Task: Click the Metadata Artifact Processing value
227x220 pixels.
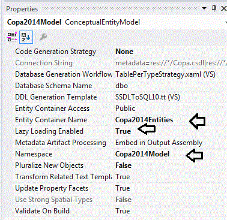Action: [x=159, y=143]
